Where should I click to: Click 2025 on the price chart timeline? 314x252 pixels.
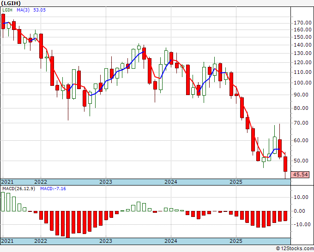pyautogui.click(x=236, y=182)
